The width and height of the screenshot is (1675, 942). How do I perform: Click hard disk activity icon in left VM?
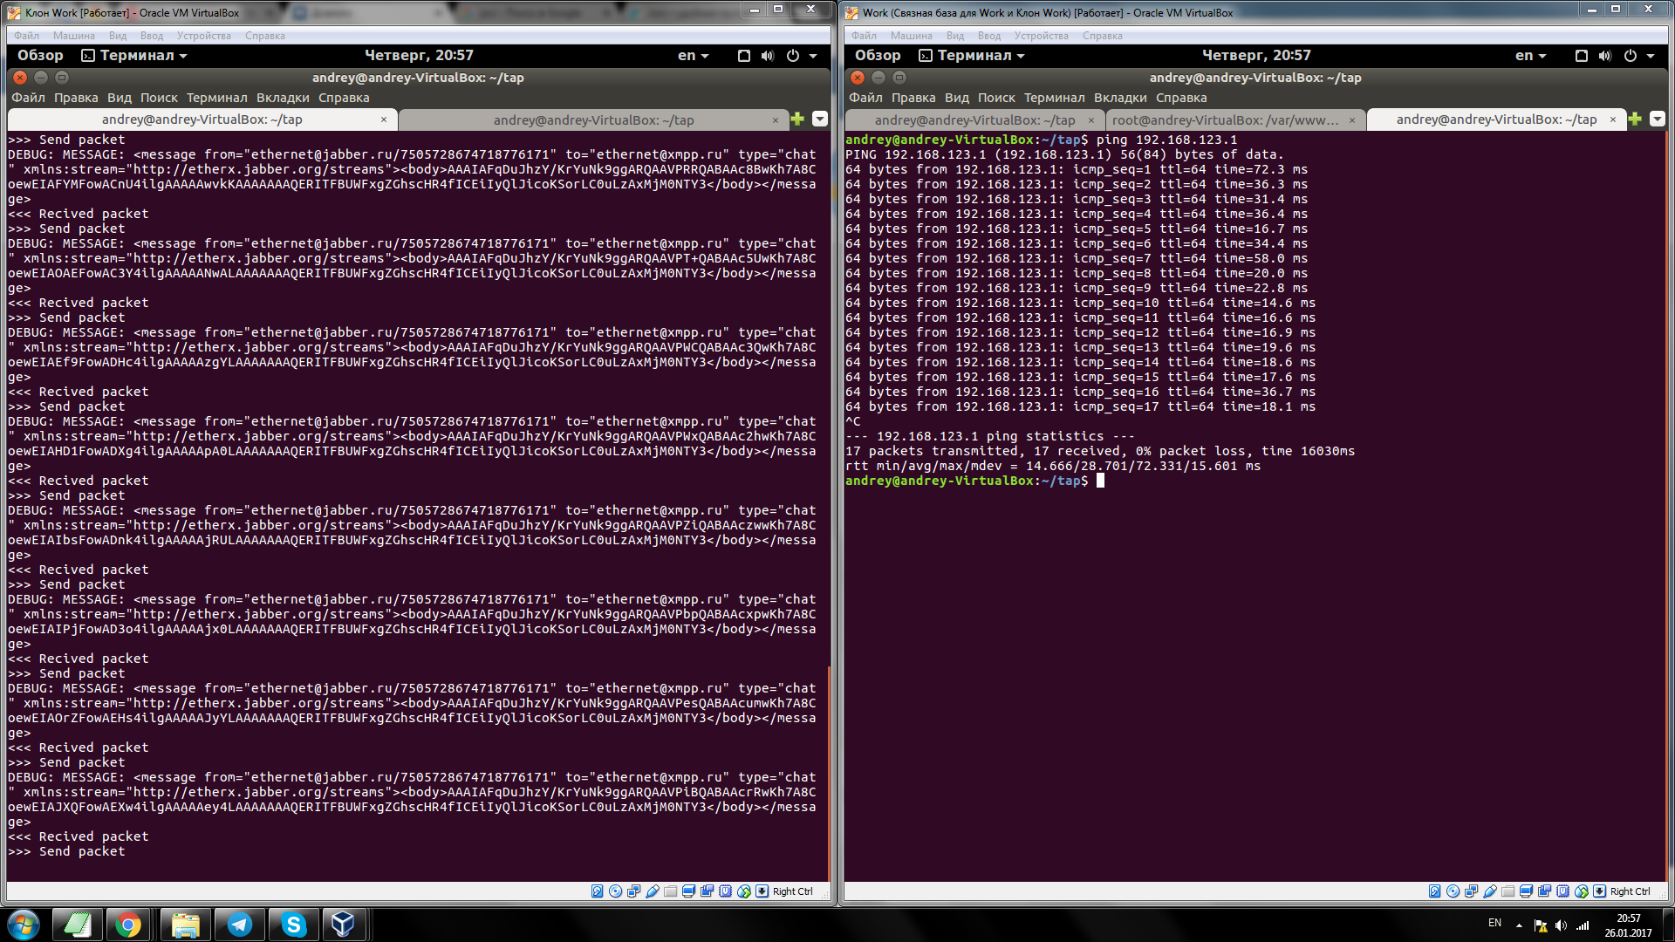coord(598,891)
